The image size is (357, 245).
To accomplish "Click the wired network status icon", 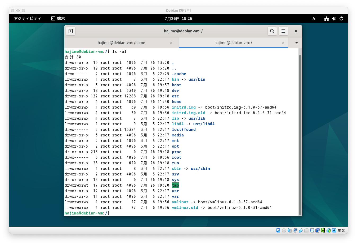I will (x=327, y=19).
